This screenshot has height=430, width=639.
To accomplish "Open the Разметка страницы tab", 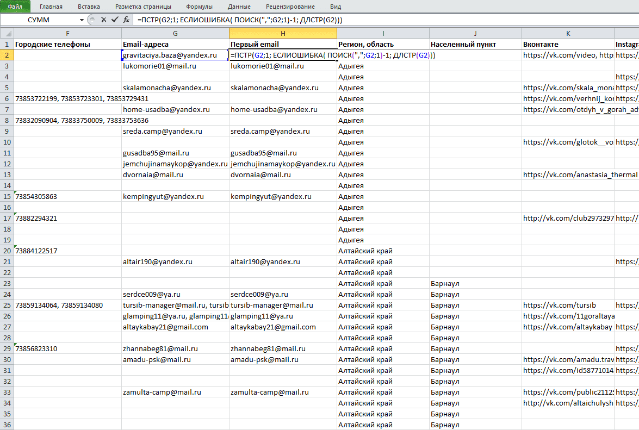I will coord(143,7).
